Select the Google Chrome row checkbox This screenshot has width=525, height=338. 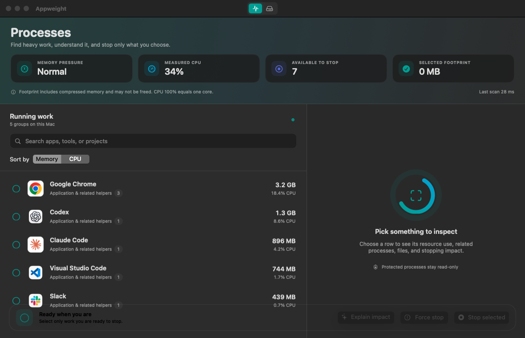click(16, 189)
